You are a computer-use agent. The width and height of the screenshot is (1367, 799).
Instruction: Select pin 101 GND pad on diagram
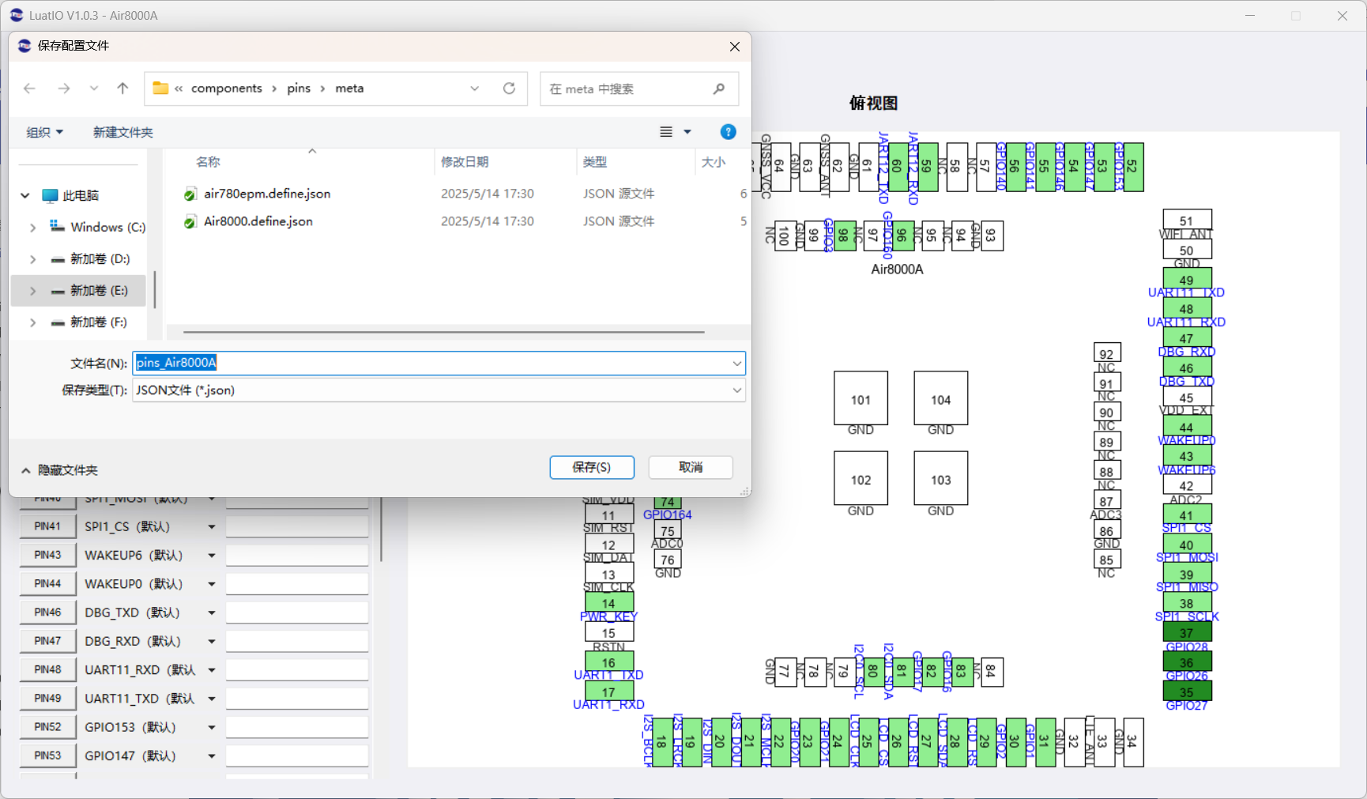[860, 398]
